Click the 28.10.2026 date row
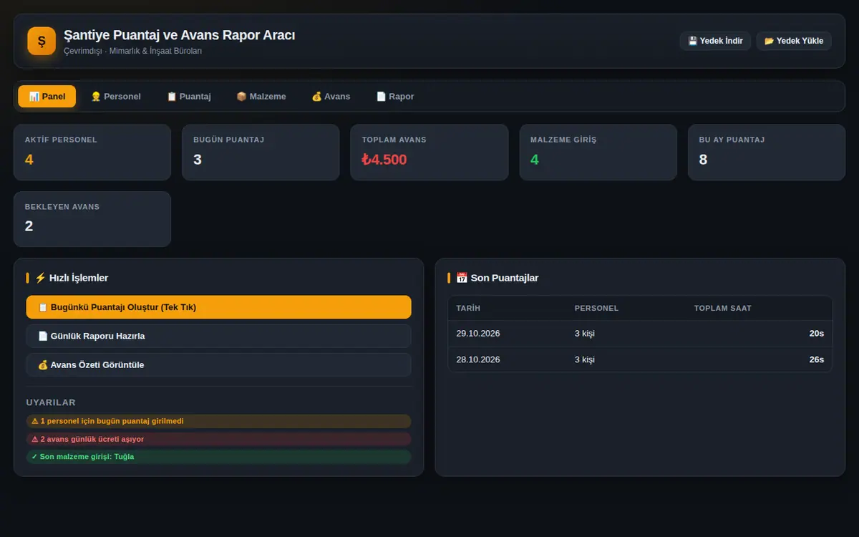This screenshot has width=859, height=537. pos(640,359)
